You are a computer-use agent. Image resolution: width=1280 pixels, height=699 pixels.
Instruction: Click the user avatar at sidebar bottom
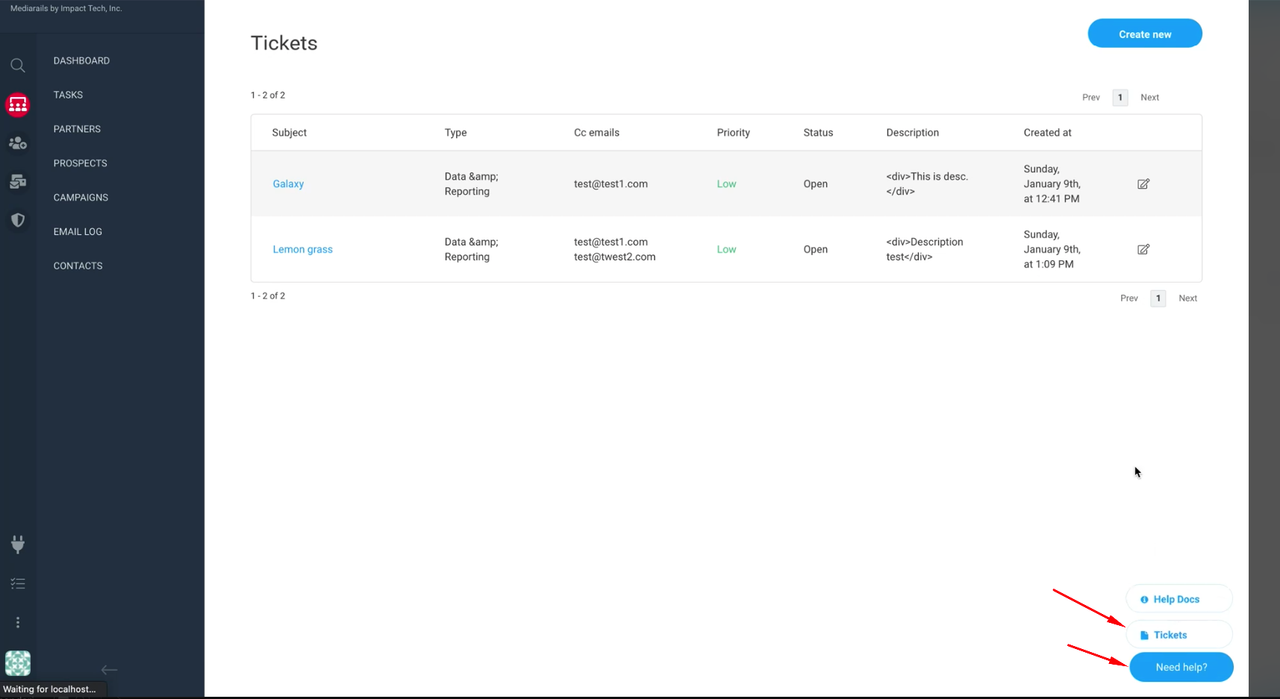18,662
